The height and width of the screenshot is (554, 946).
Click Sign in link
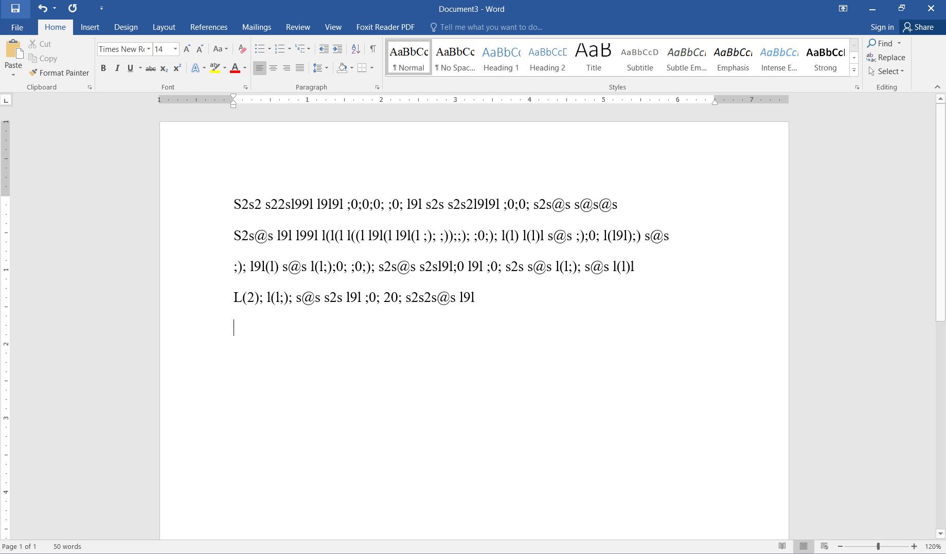coord(882,27)
